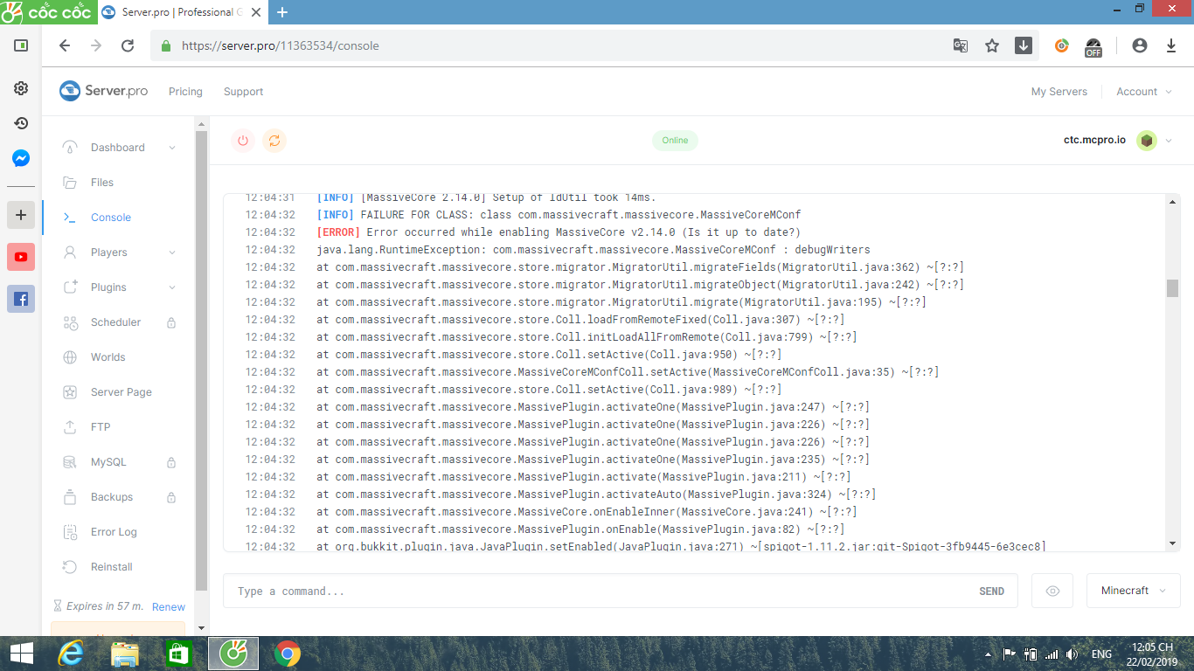Select Files in the sidebar
The width and height of the screenshot is (1194, 671).
point(102,183)
